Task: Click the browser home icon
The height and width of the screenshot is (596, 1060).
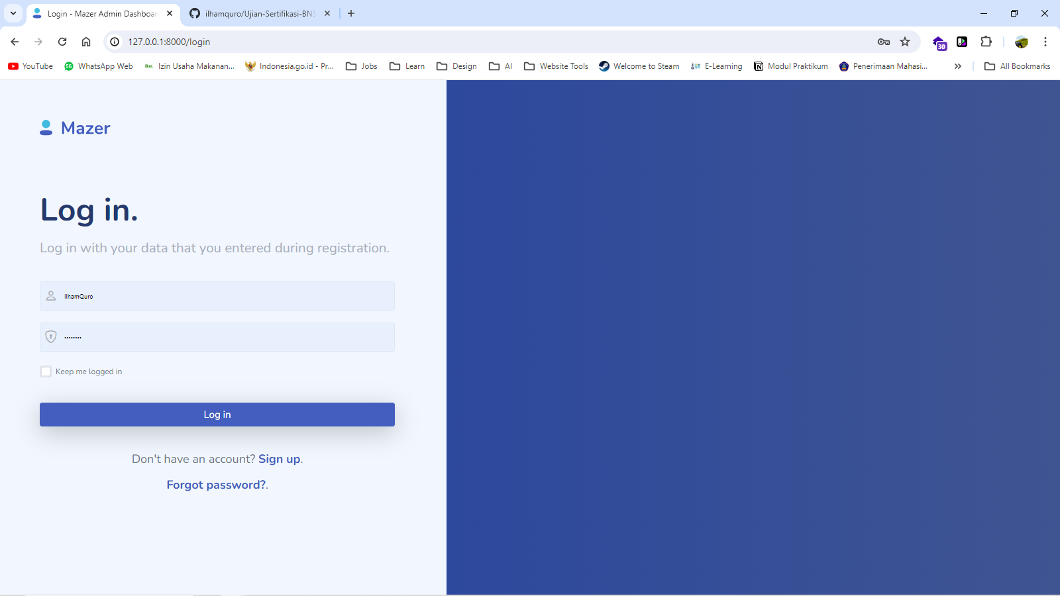Action: click(x=86, y=42)
